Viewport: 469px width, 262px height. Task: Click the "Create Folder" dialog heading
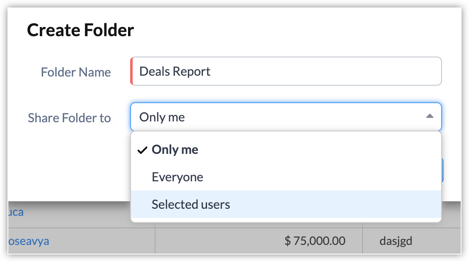[x=81, y=30]
